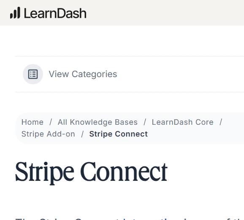Open the Stripe Add-on breadcrumb

coord(48,134)
